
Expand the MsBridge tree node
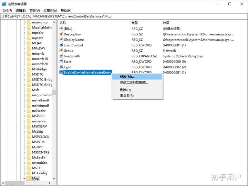[24, 69]
